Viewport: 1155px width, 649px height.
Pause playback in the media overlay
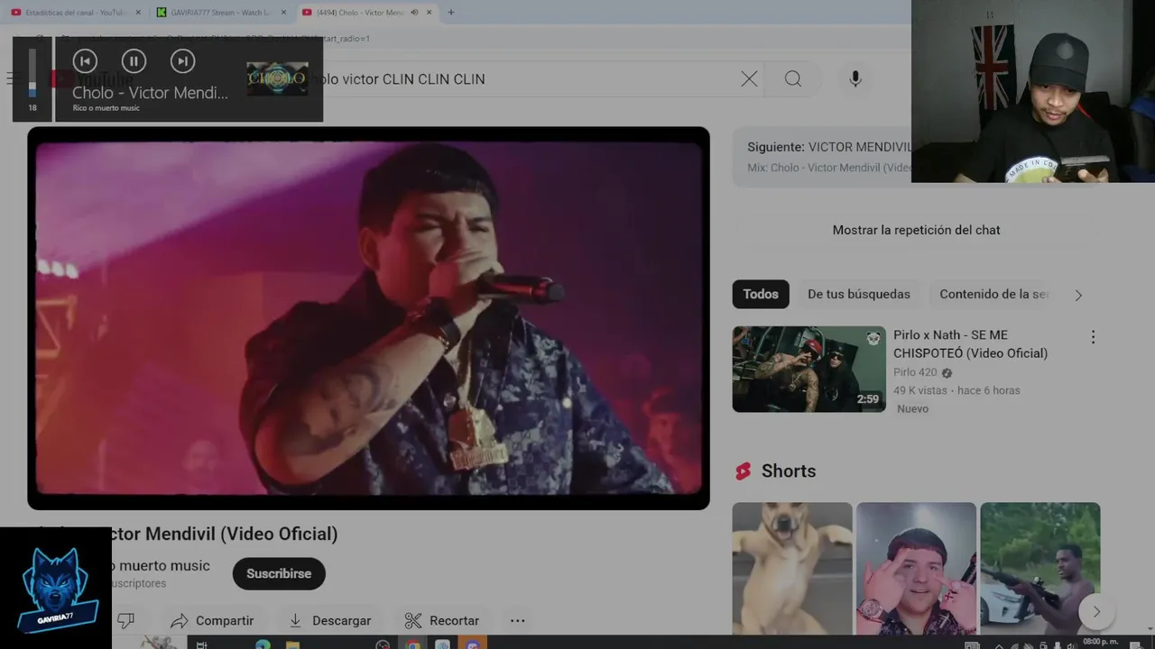click(134, 61)
